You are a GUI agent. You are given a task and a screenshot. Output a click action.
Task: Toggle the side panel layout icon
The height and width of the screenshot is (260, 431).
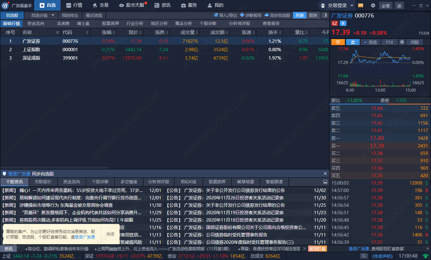[325, 15]
